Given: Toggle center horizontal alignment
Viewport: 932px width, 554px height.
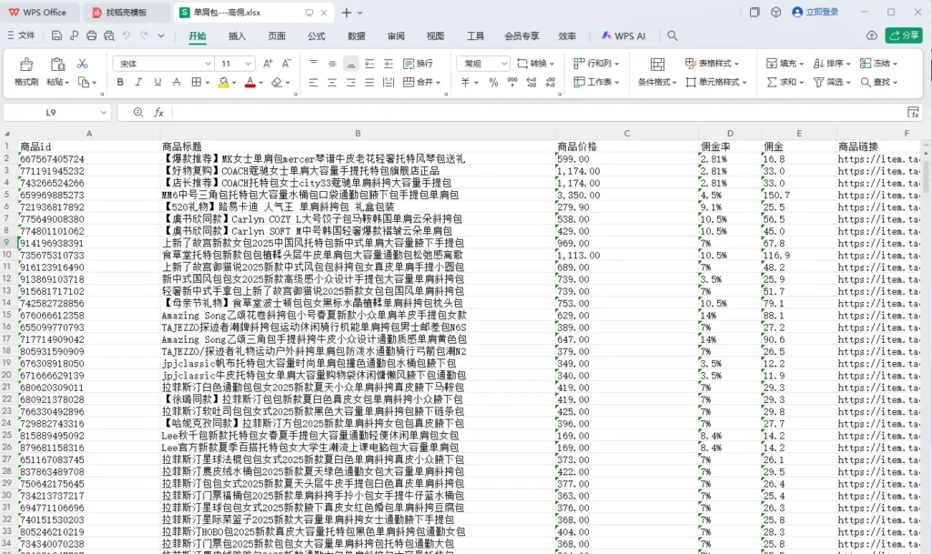Looking at the screenshot, I should [x=332, y=82].
